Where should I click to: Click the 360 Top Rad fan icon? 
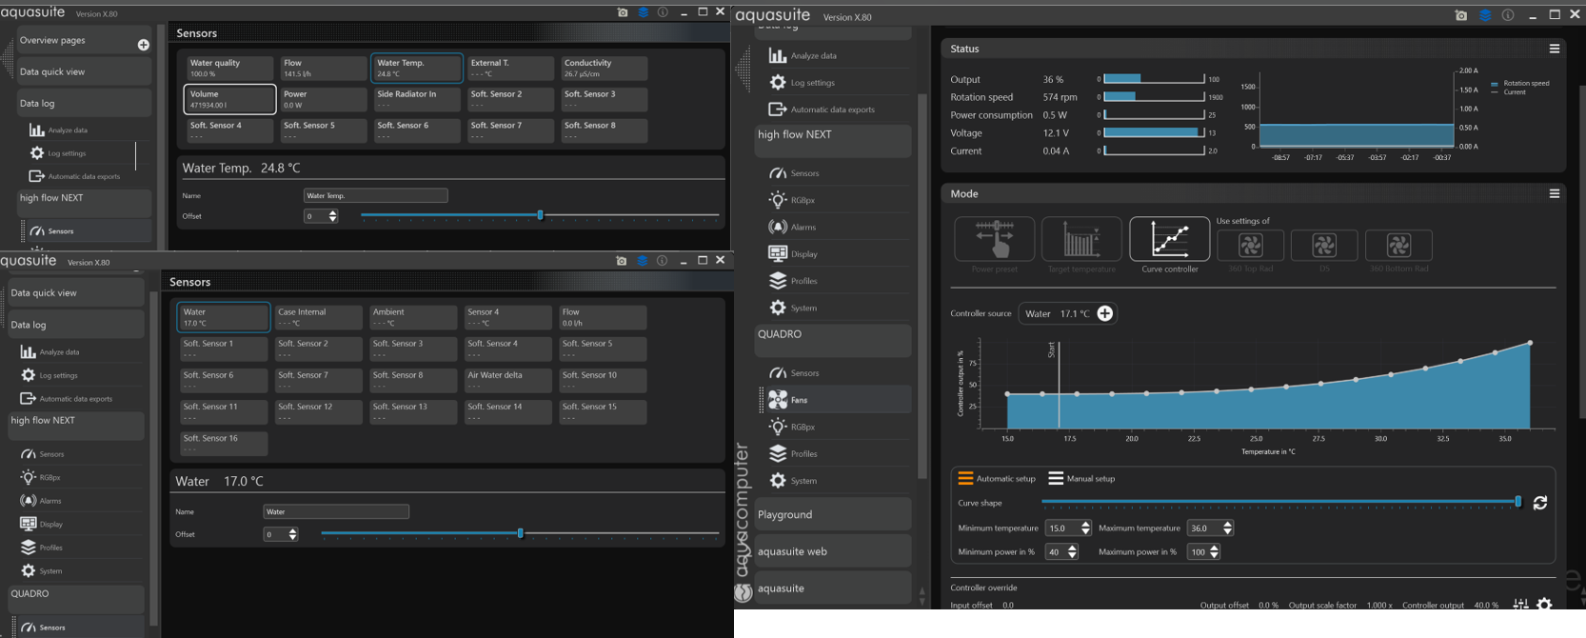click(x=1250, y=246)
